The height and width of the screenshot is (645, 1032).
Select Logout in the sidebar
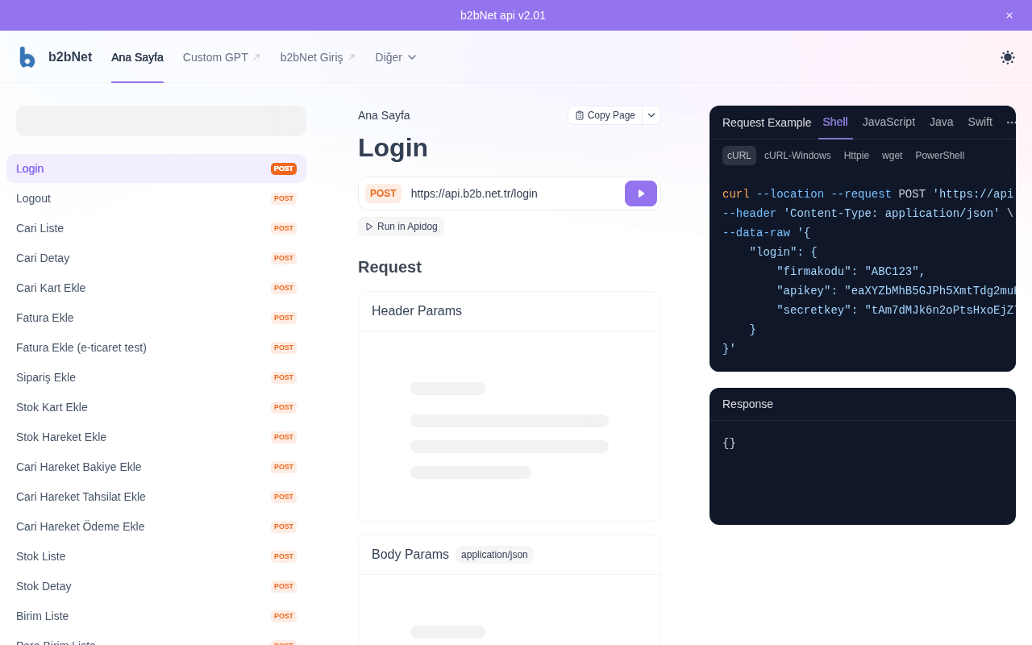pos(156,198)
